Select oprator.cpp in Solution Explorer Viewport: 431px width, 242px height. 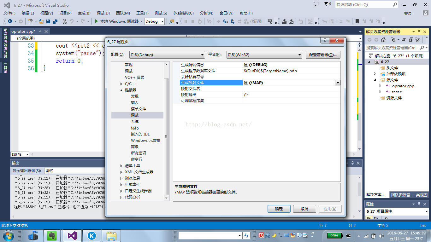[x=403, y=86]
